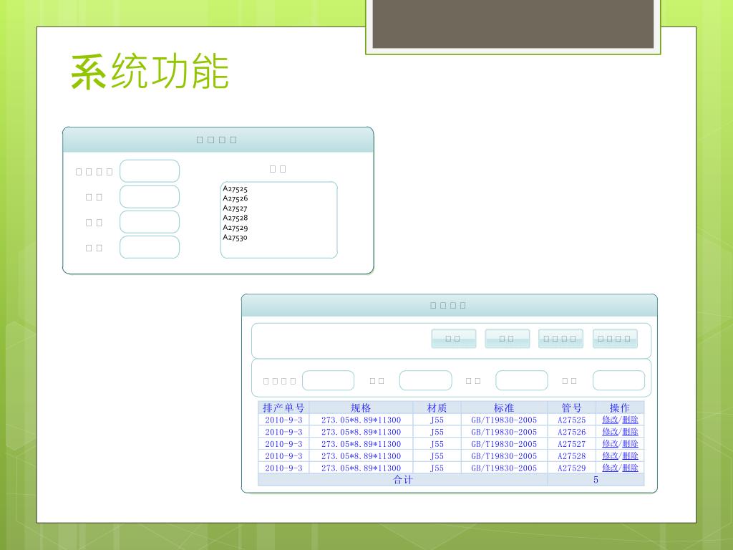Select A27525 in the upper panel list box
The image size is (733, 550).
[235, 189]
